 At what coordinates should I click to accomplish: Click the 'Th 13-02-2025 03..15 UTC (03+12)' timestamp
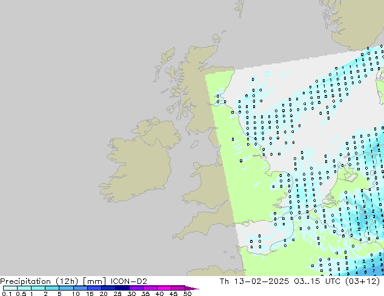(x=300, y=282)
